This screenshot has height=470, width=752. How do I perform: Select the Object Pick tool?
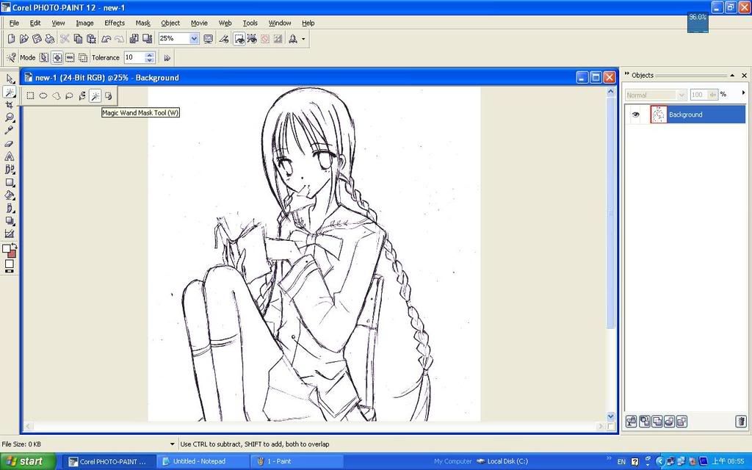[10, 79]
